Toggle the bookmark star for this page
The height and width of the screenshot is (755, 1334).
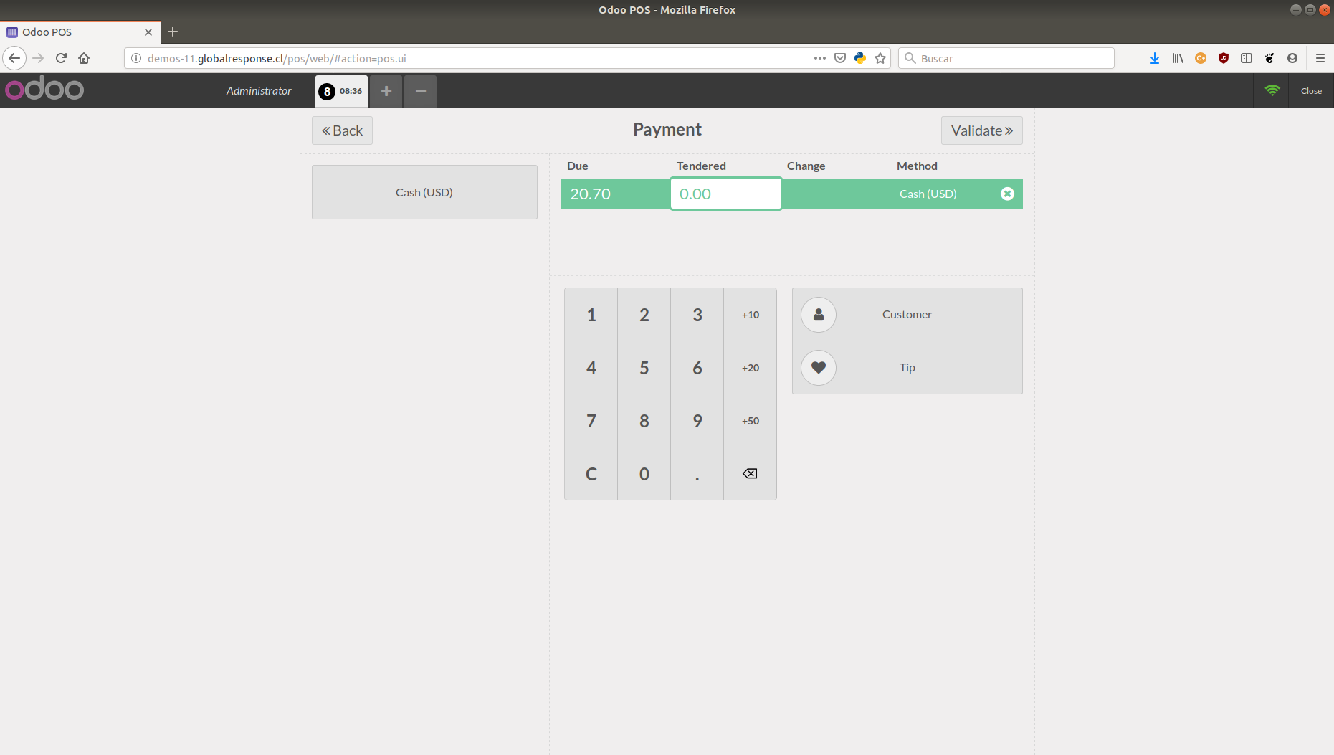tap(880, 58)
